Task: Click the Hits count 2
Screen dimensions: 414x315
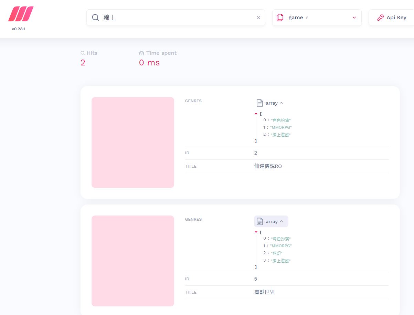Action: (x=83, y=63)
